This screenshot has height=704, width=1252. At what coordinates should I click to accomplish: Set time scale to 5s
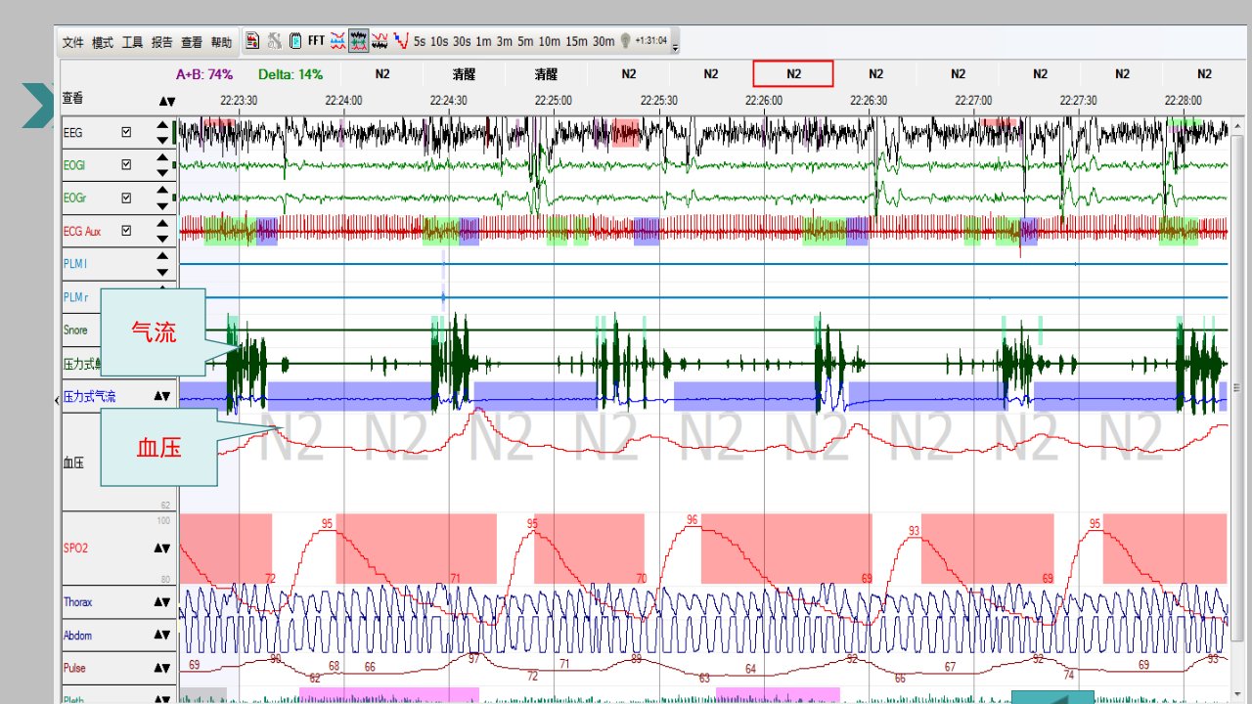coord(420,41)
